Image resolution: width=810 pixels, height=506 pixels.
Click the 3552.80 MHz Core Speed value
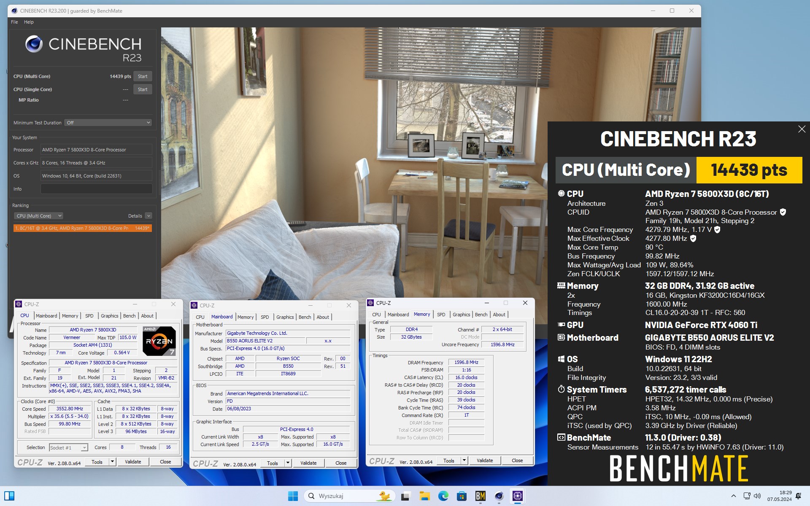point(70,409)
